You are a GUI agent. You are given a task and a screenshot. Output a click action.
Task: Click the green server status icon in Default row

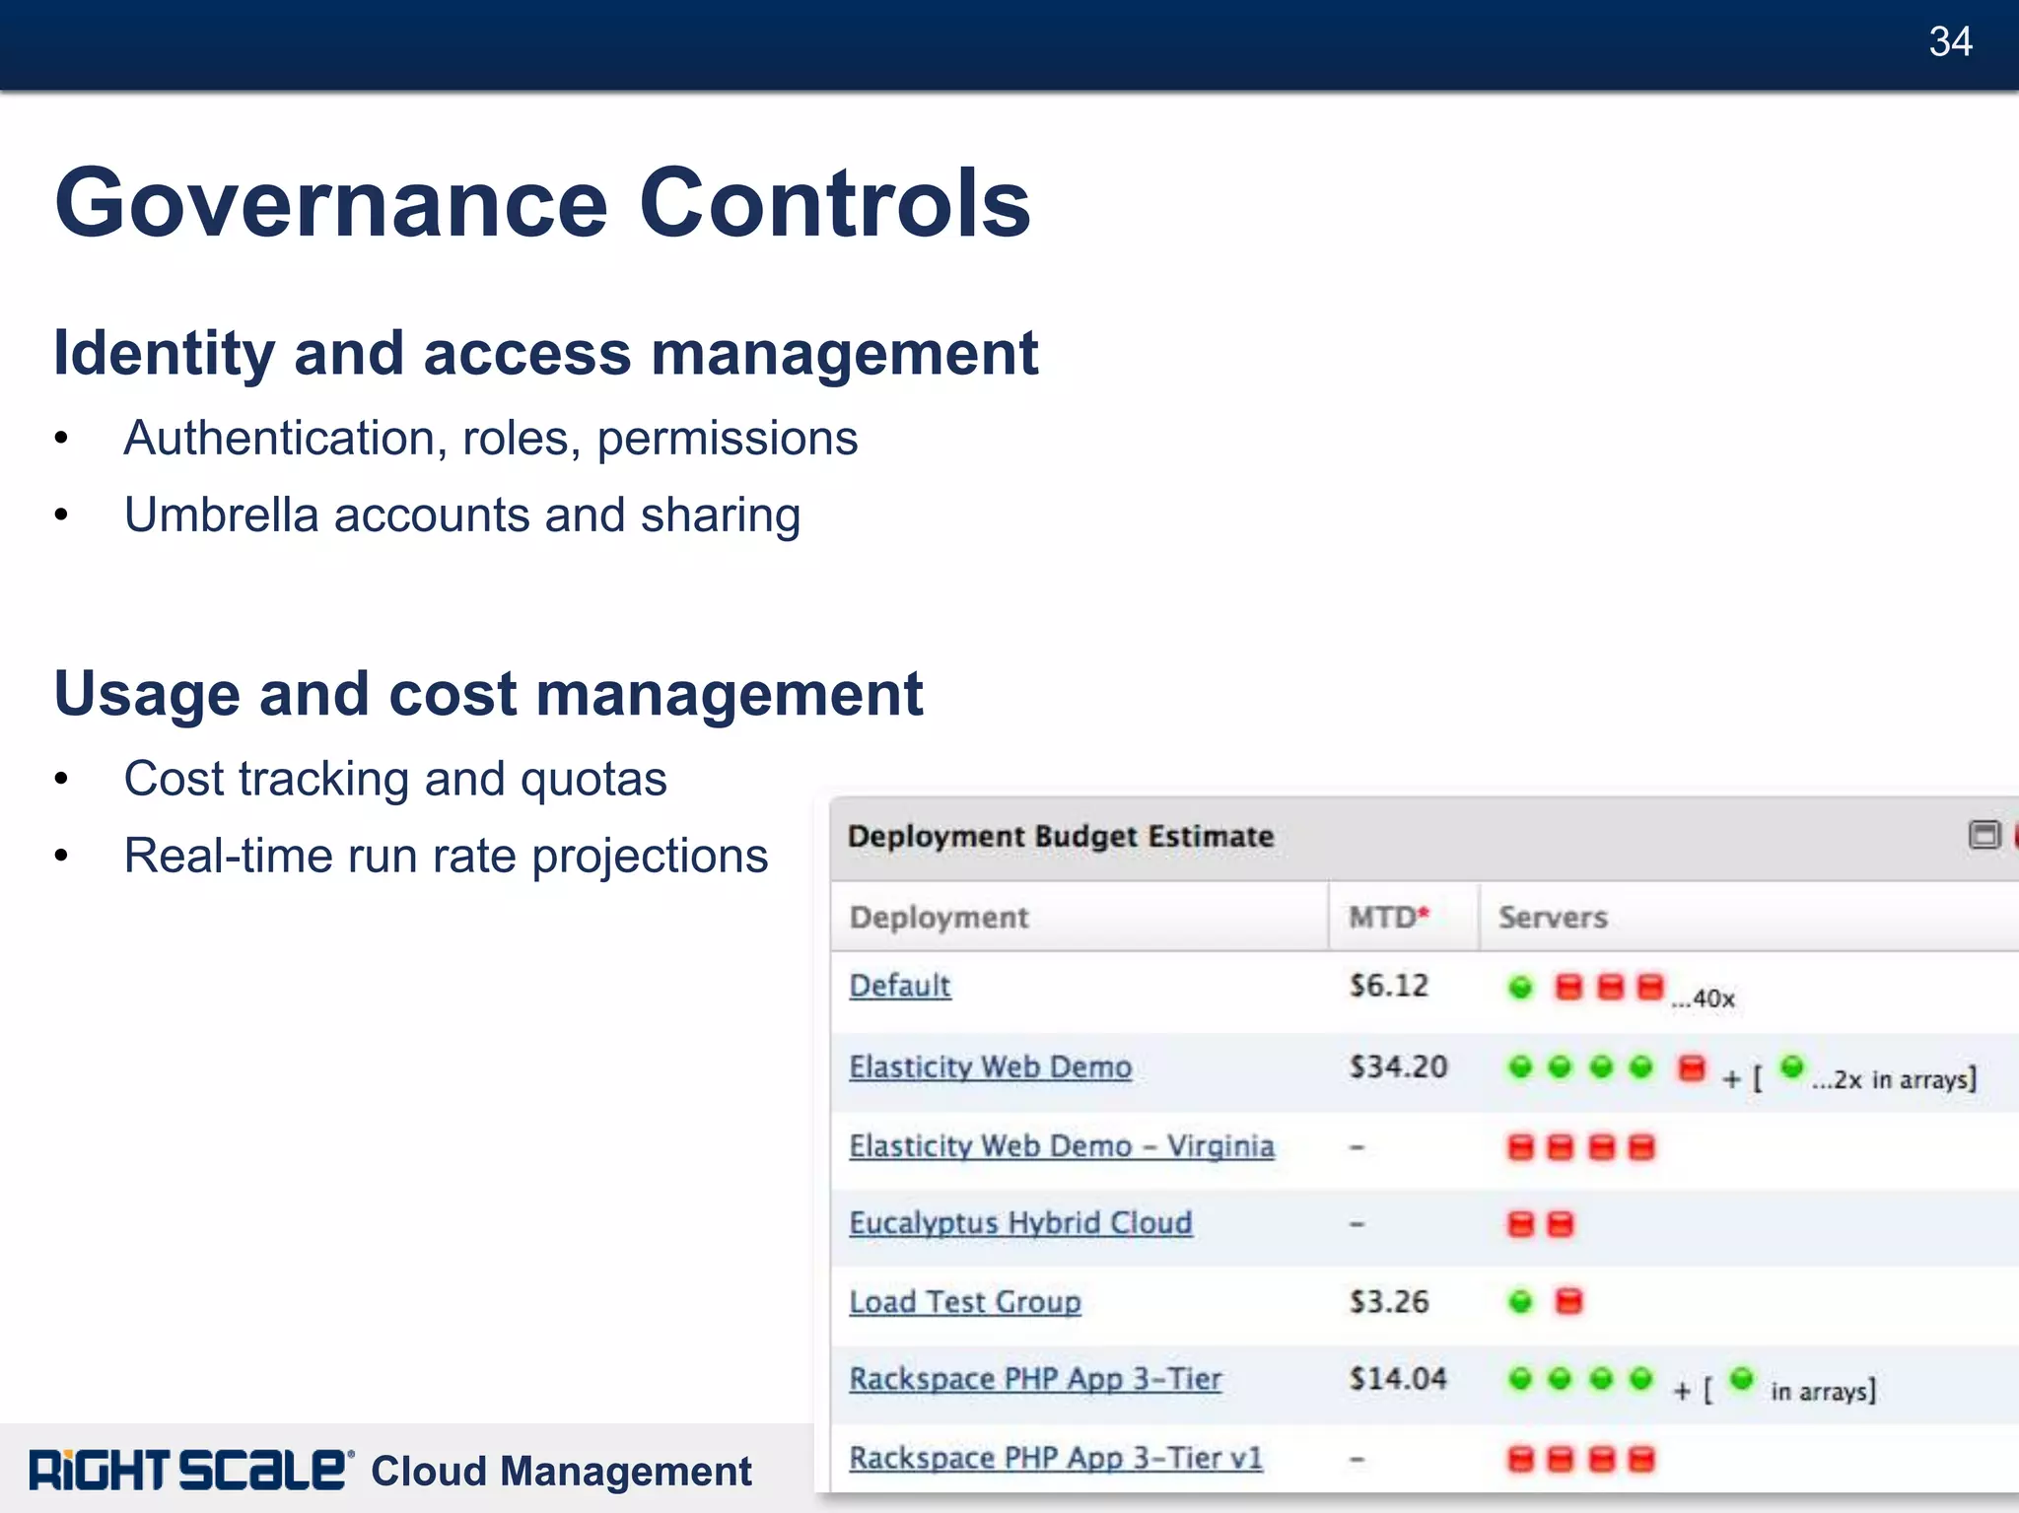point(1521,987)
